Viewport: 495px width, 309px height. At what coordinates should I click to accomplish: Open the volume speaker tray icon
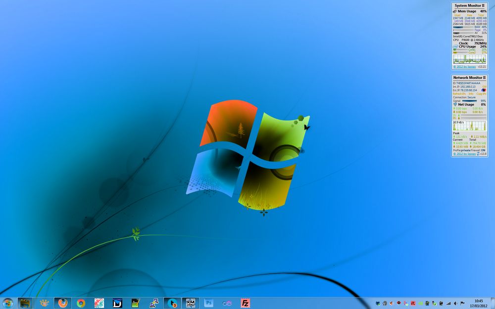pos(455,304)
